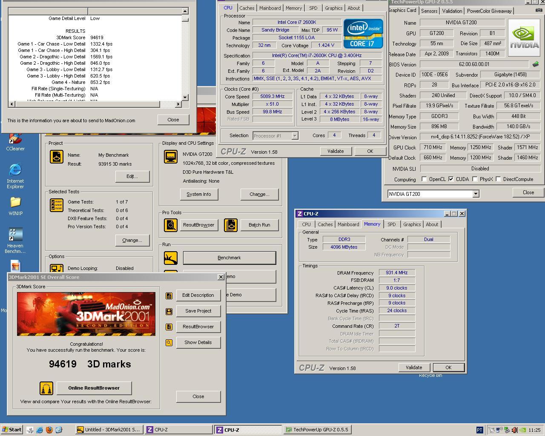Click the Start button on taskbar
Viewport: 545px width, 436px height.
12,430
